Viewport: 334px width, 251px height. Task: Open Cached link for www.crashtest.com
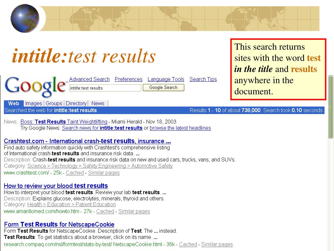click(x=75, y=173)
